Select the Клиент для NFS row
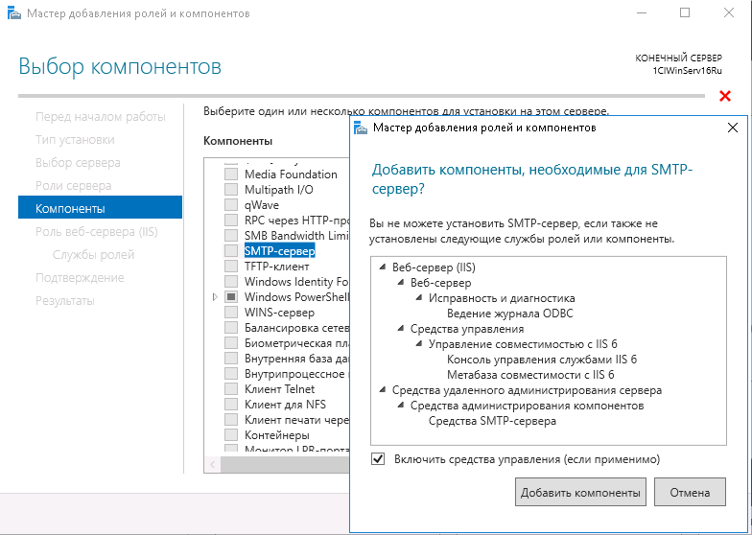Image resolution: width=752 pixels, height=535 pixels. (x=285, y=405)
